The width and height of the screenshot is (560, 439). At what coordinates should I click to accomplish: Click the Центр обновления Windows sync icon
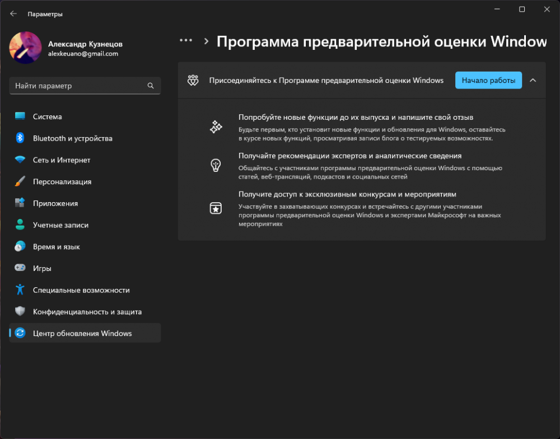click(20, 333)
